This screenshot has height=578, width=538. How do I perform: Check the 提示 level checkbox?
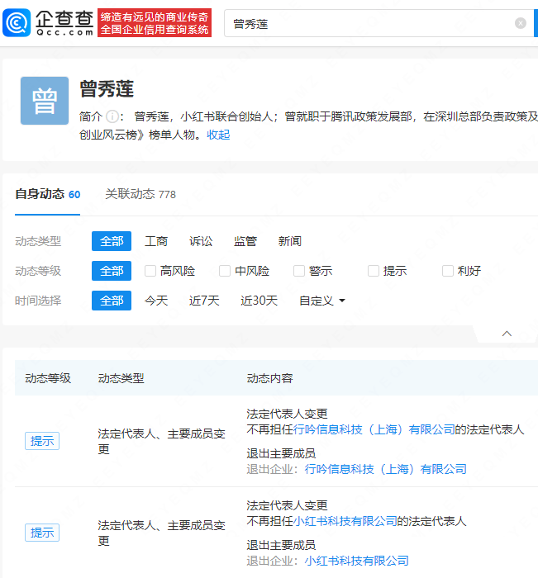click(374, 271)
